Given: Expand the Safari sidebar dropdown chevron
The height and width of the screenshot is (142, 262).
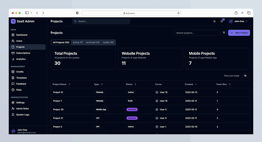Looking at the screenshot, I should [x=31, y=13].
